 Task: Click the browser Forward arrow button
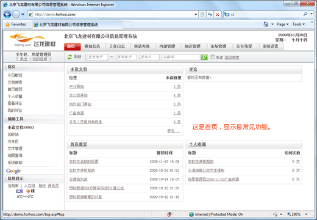16,14
